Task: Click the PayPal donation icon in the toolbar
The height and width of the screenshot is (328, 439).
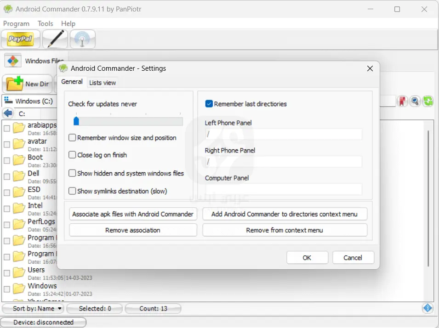Action: tap(20, 40)
